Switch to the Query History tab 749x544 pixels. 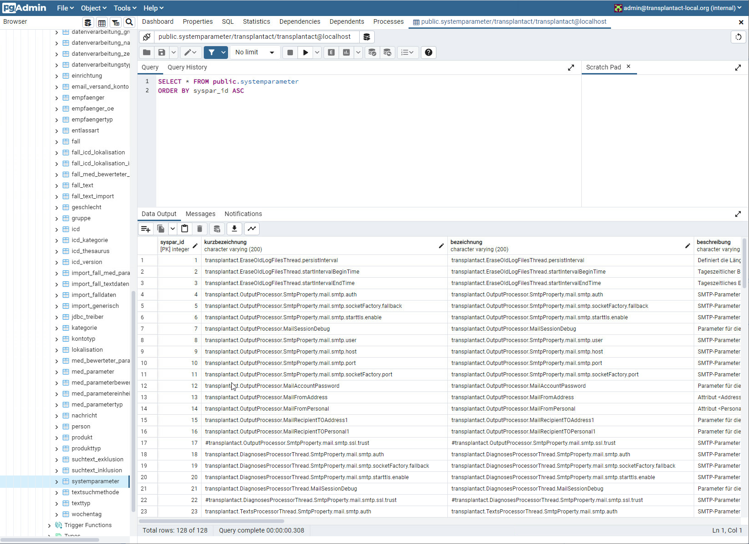point(187,67)
